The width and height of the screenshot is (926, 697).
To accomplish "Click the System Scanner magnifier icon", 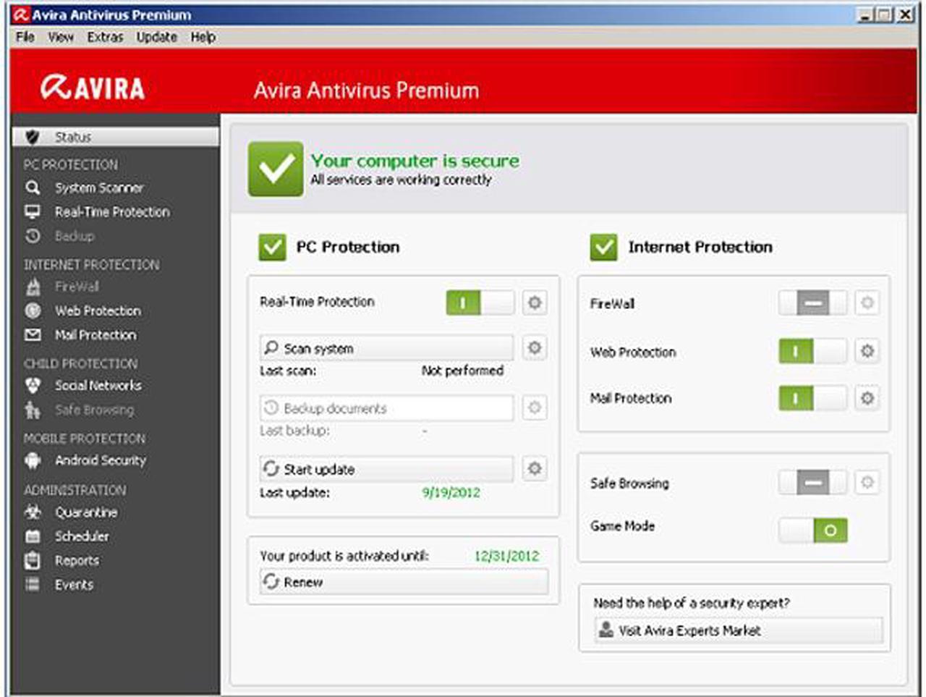I will 33,187.
